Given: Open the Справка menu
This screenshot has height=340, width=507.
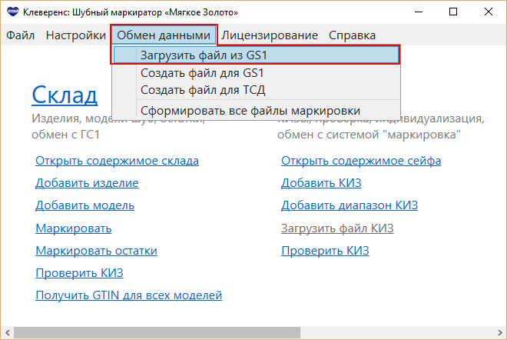Looking at the screenshot, I should [352, 35].
